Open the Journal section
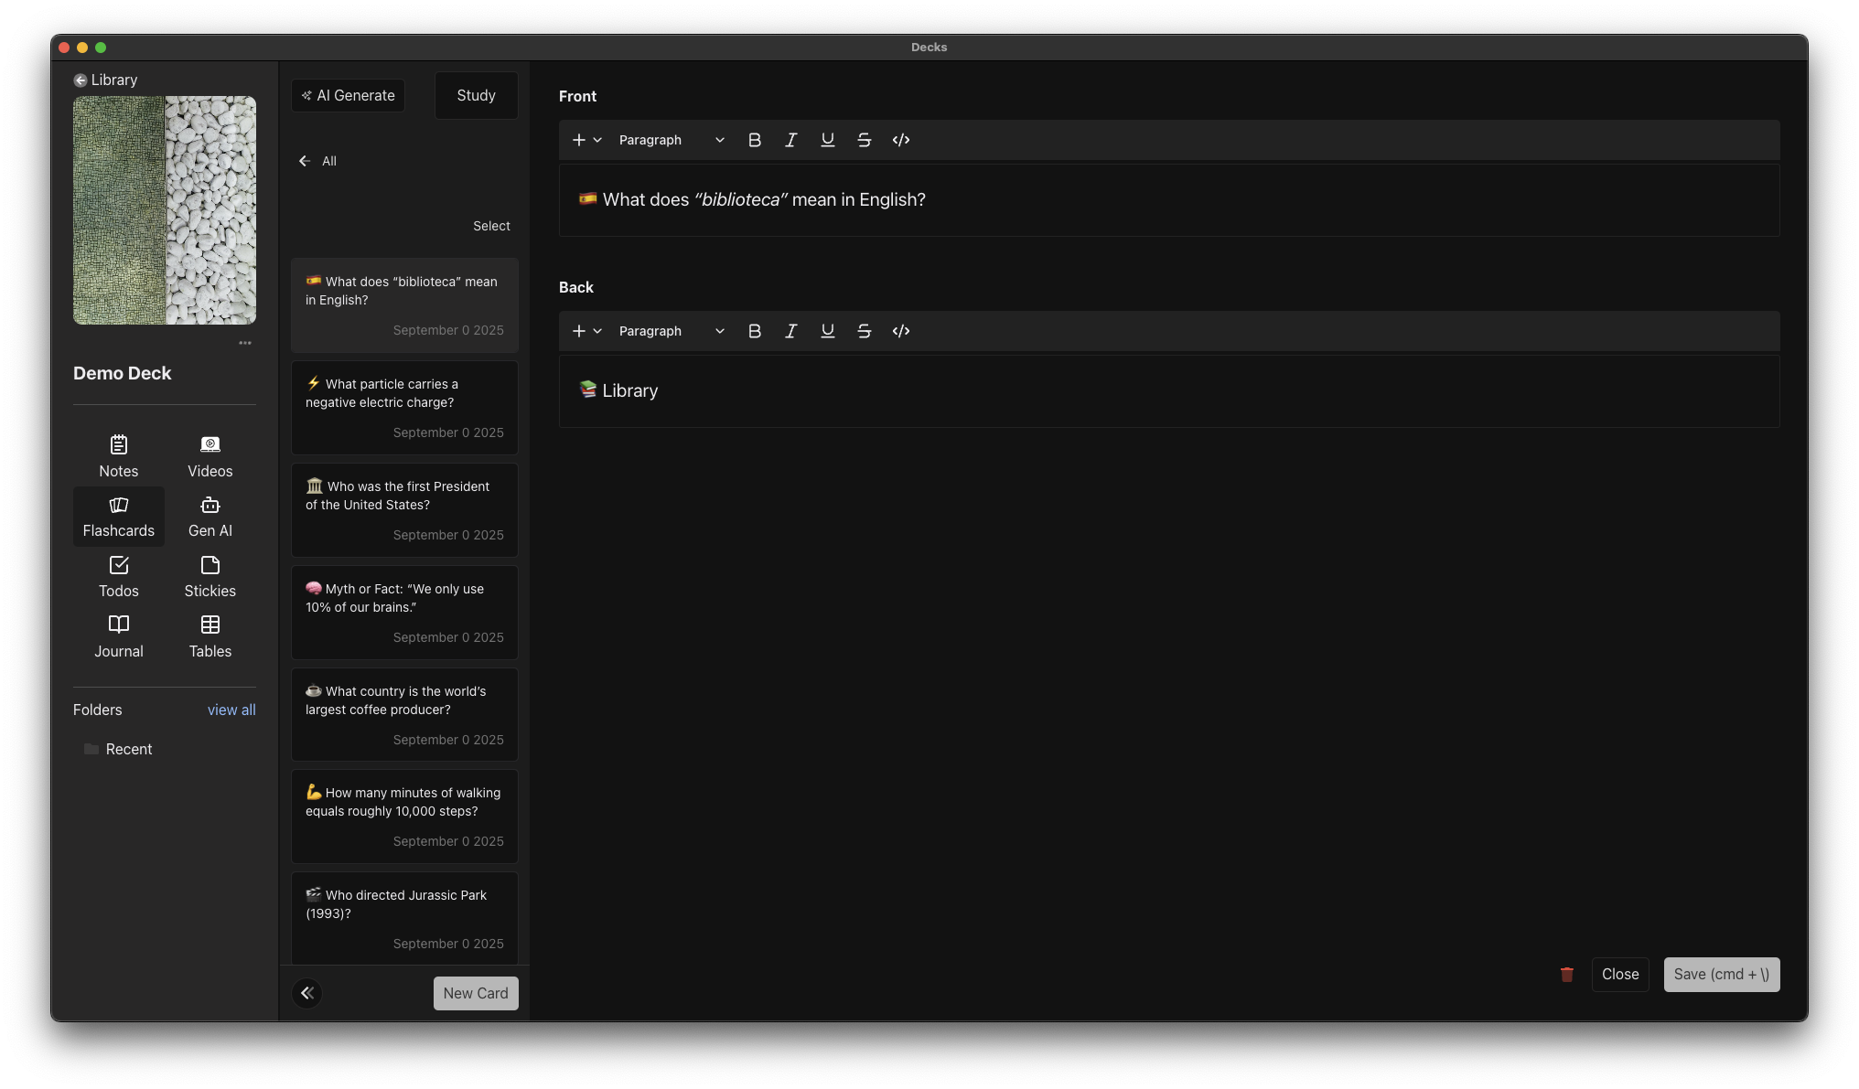The image size is (1859, 1089). point(118,637)
